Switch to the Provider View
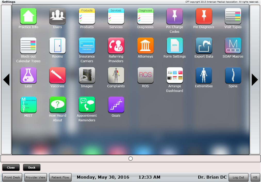The height and width of the screenshot is (182, 261). coord(36,177)
